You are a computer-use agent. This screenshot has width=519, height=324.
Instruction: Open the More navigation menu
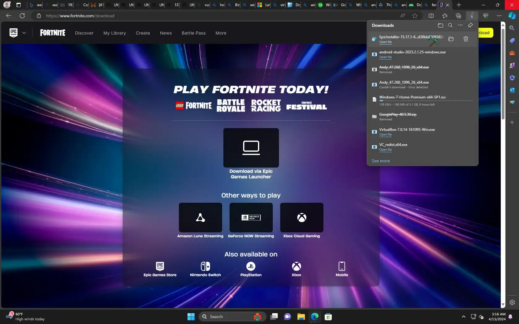click(221, 33)
